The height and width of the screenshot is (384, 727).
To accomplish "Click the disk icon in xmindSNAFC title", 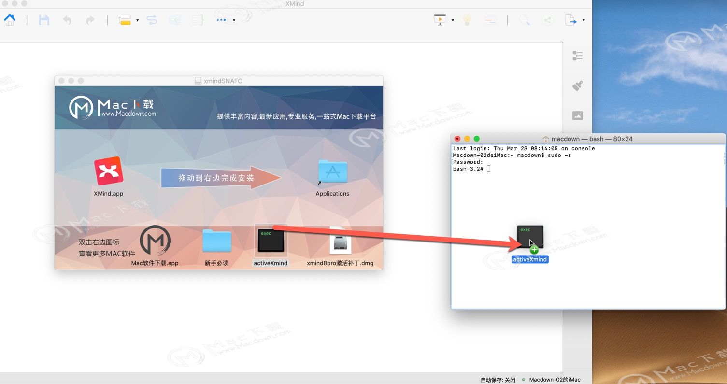I will coord(198,81).
